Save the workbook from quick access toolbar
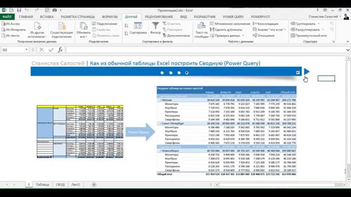 point(19,10)
